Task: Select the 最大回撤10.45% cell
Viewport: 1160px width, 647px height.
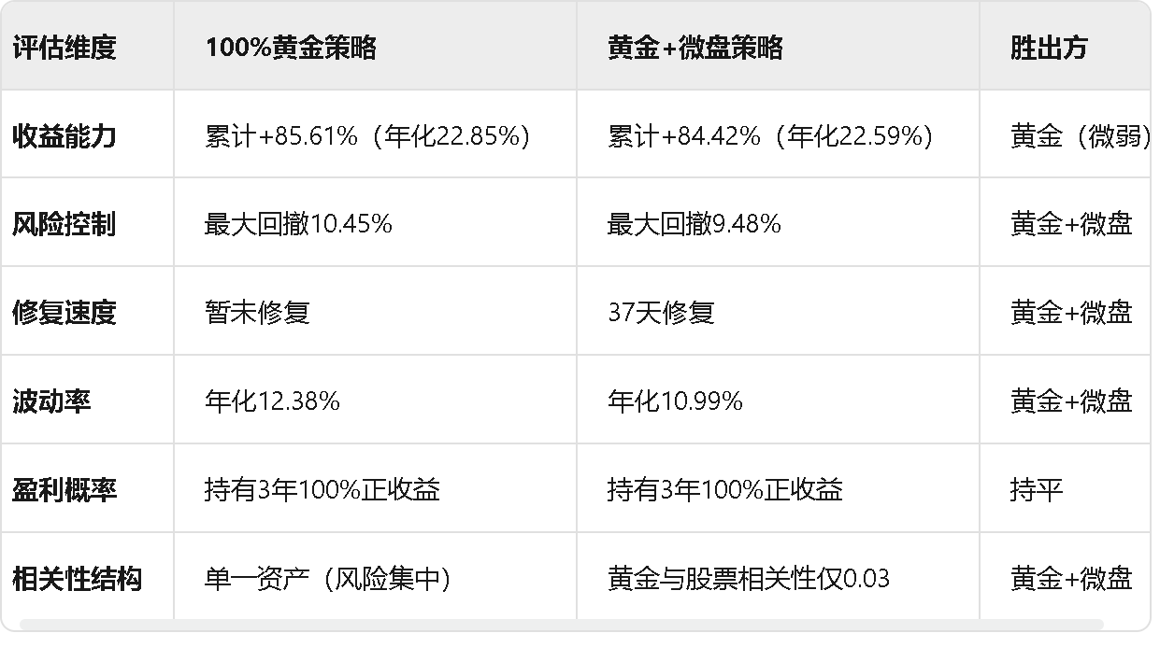Action: (375, 224)
